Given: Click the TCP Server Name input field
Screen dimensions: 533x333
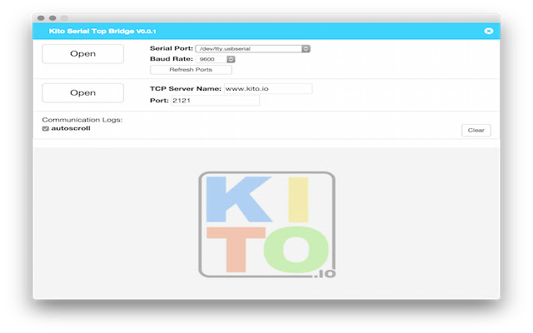Looking at the screenshot, I should click(268, 89).
